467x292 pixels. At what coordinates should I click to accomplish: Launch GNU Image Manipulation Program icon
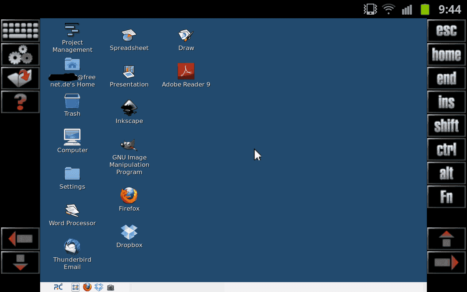(x=129, y=145)
